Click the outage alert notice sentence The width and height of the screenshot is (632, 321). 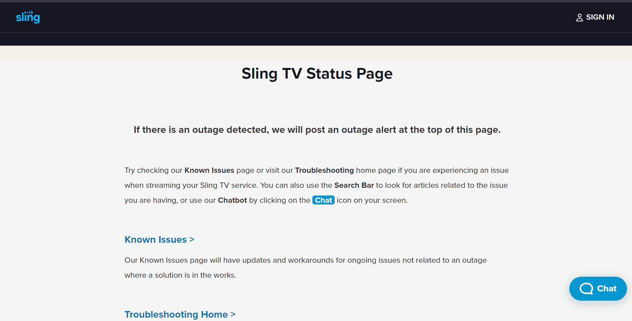click(317, 130)
